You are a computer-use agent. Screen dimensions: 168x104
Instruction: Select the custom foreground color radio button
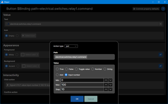click(17, 54)
